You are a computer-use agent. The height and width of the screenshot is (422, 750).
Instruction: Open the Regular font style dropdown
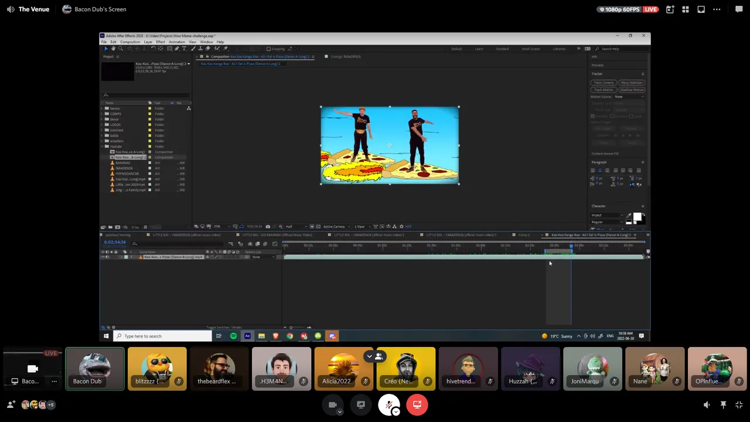click(x=608, y=222)
